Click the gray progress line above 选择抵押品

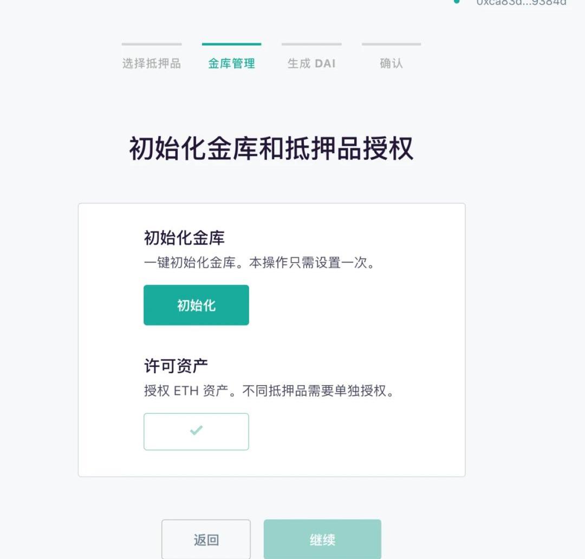(152, 44)
